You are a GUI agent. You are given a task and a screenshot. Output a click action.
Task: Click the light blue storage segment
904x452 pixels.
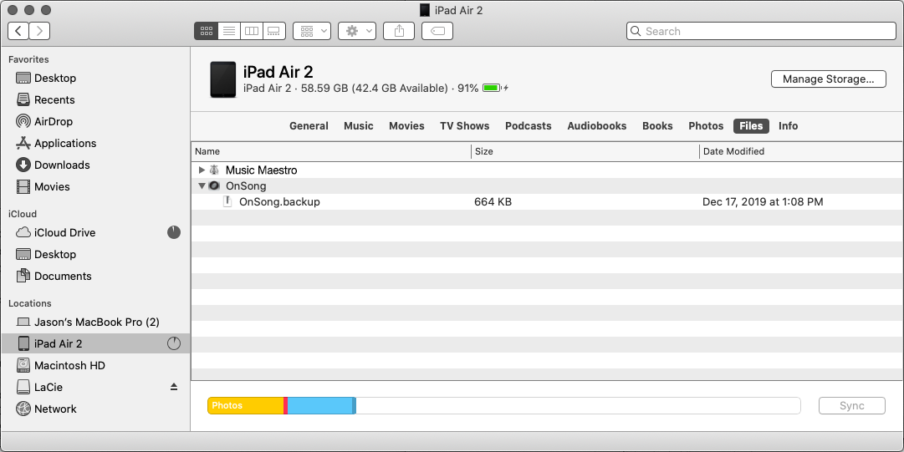320,405
